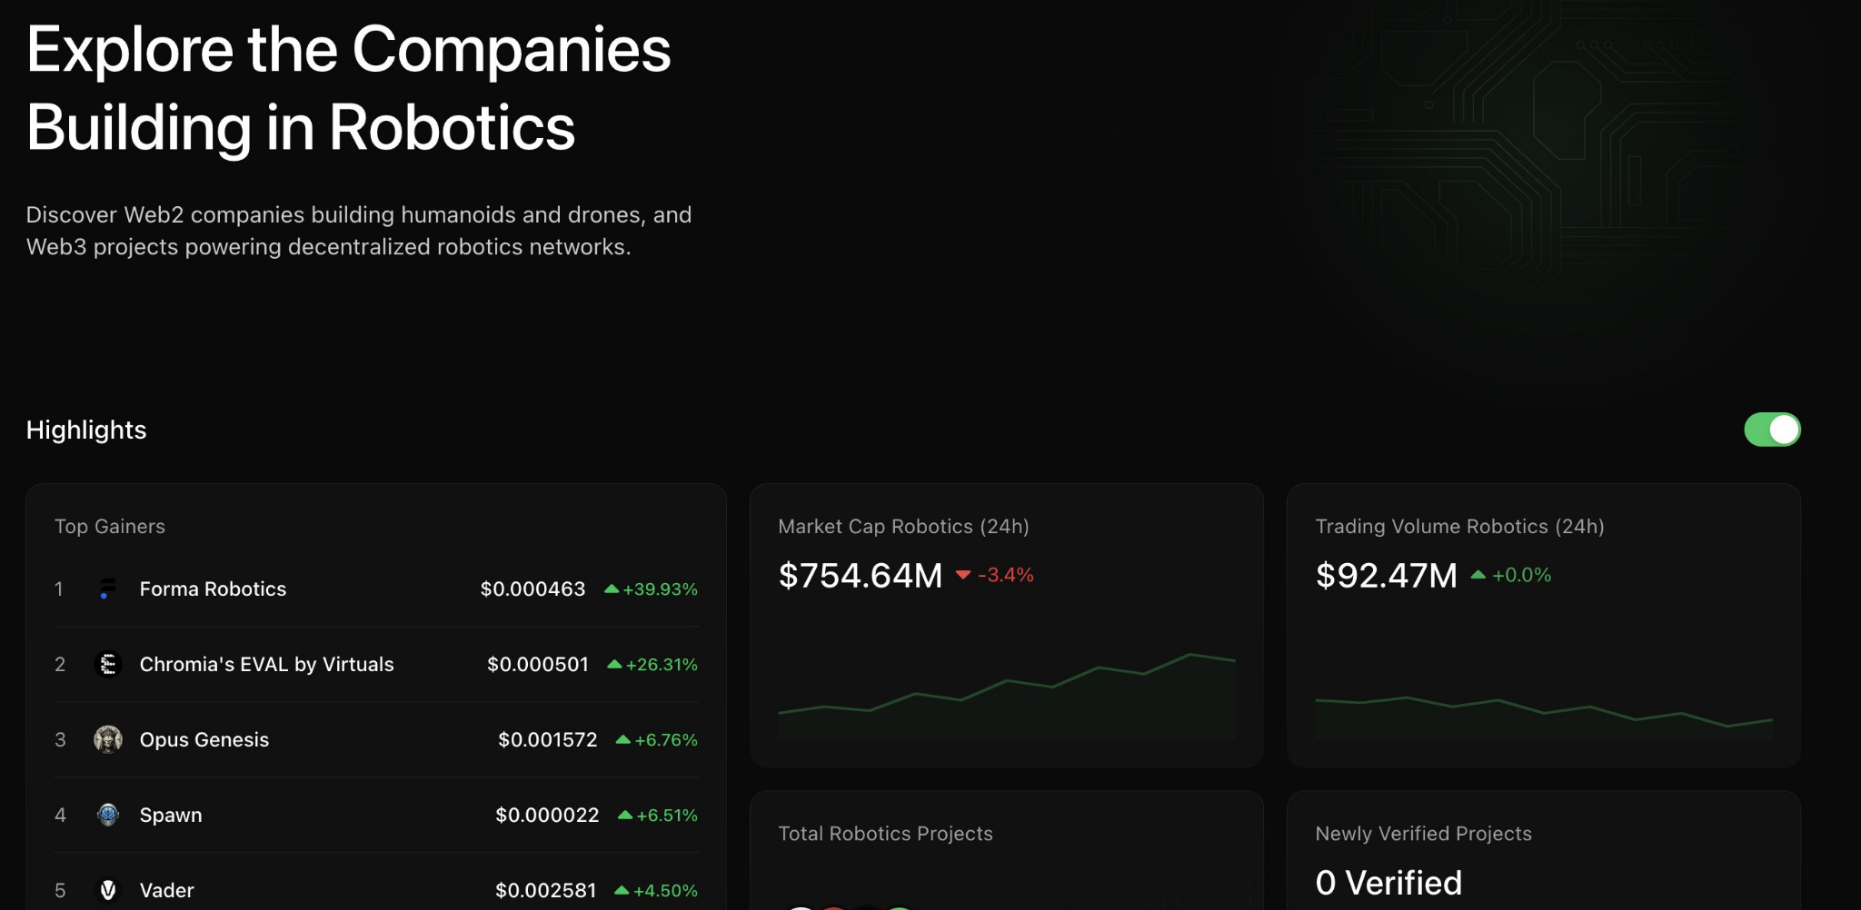Screen dimensions: 1861x910
Task: Click the Vader token icon
Action: [108, 890]
